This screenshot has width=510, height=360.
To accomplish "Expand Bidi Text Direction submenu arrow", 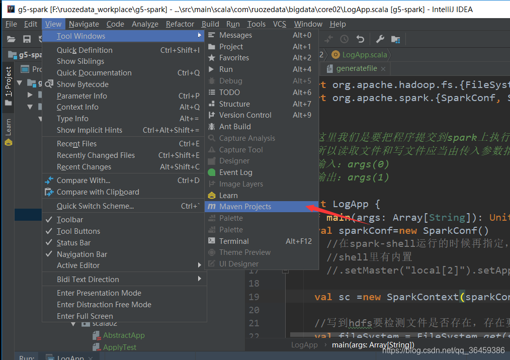I will (199, 279).
